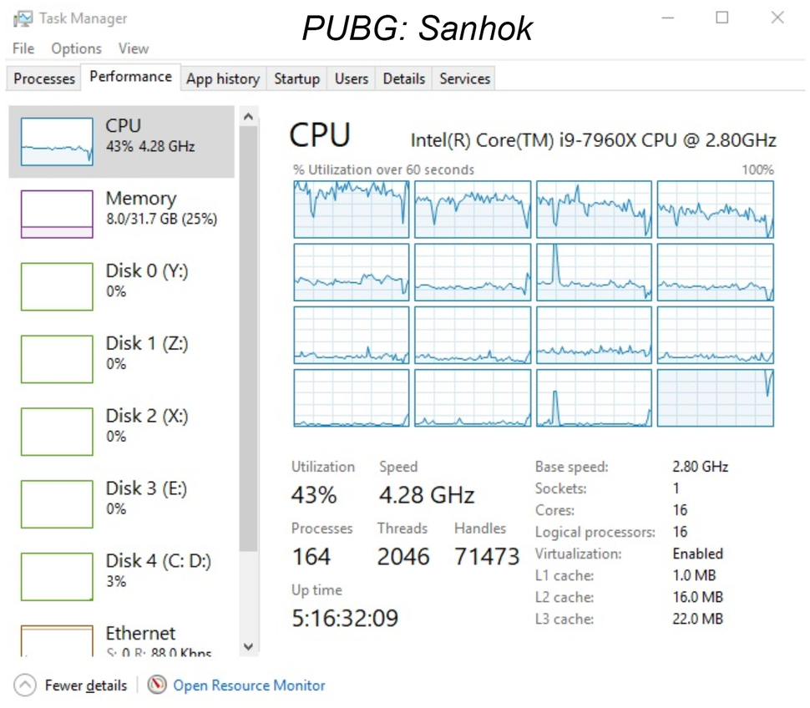Viewport: 810px width, 708px height.
Task: Open the App history tab
Action: (x=222, y=78)
